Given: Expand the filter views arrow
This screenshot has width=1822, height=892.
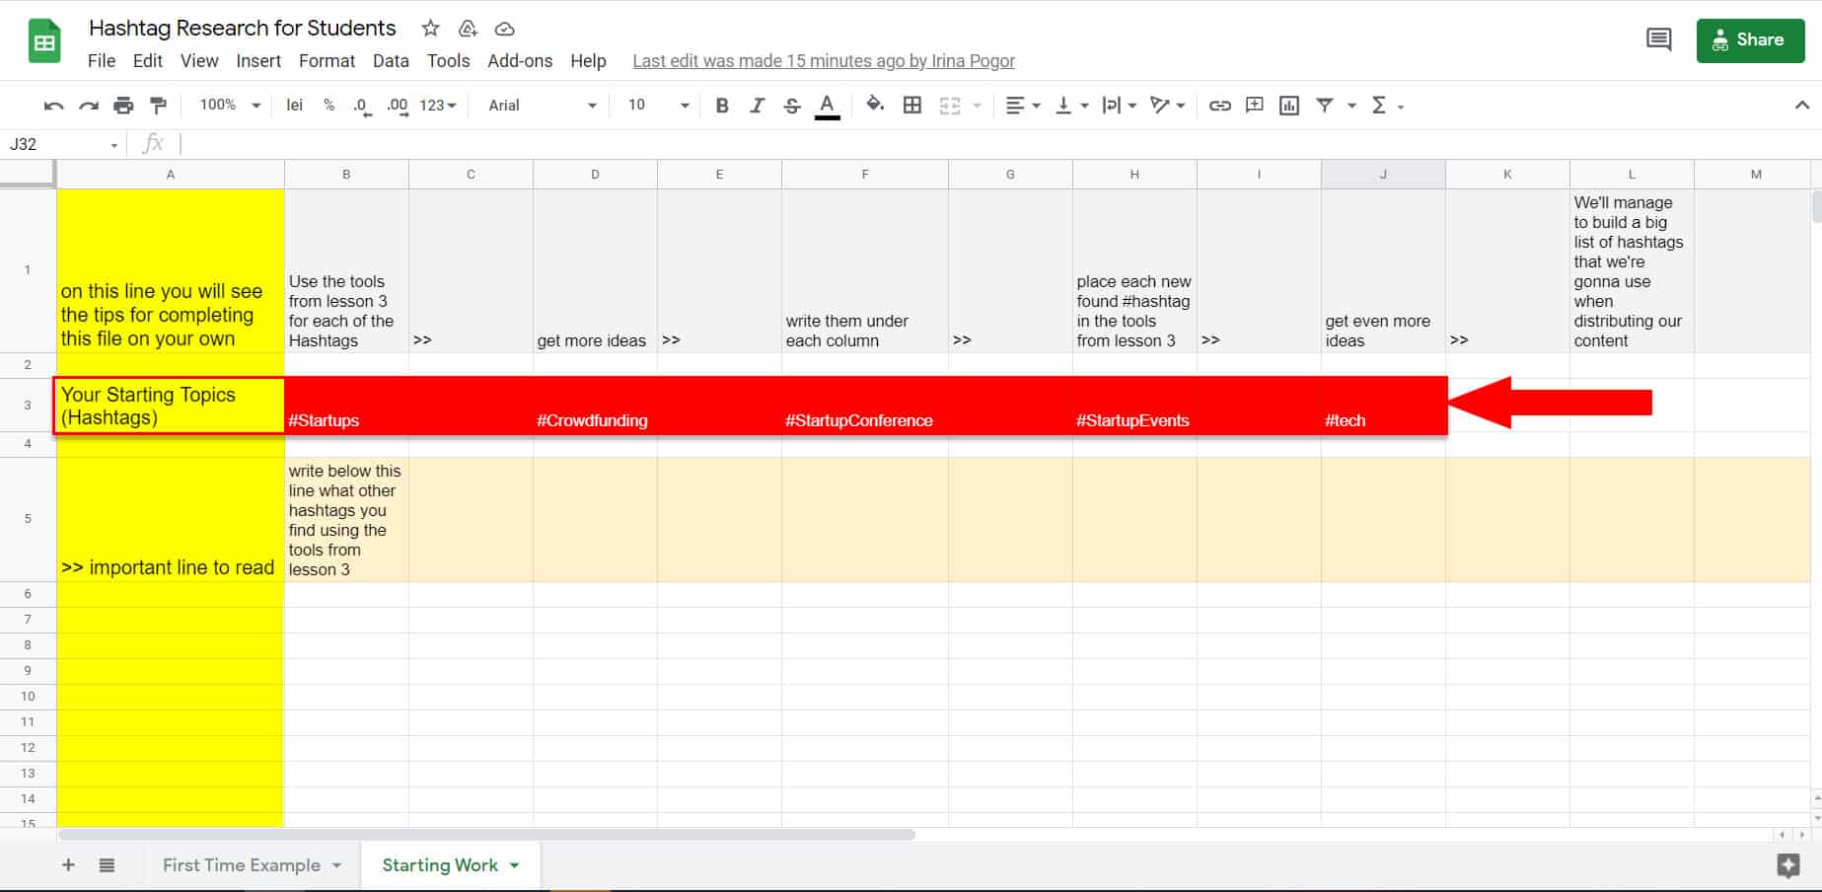Looking at the screenshot, I should 1351,106.
